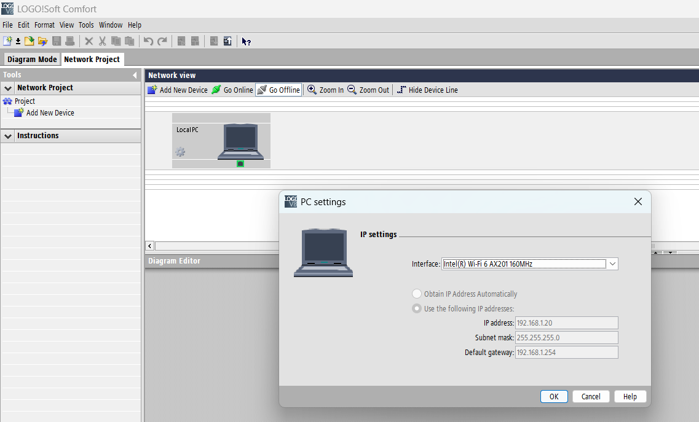Open the Window menu

(111, 25)
